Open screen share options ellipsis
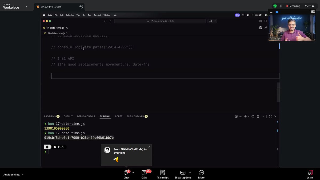 [x=81, y=7]
